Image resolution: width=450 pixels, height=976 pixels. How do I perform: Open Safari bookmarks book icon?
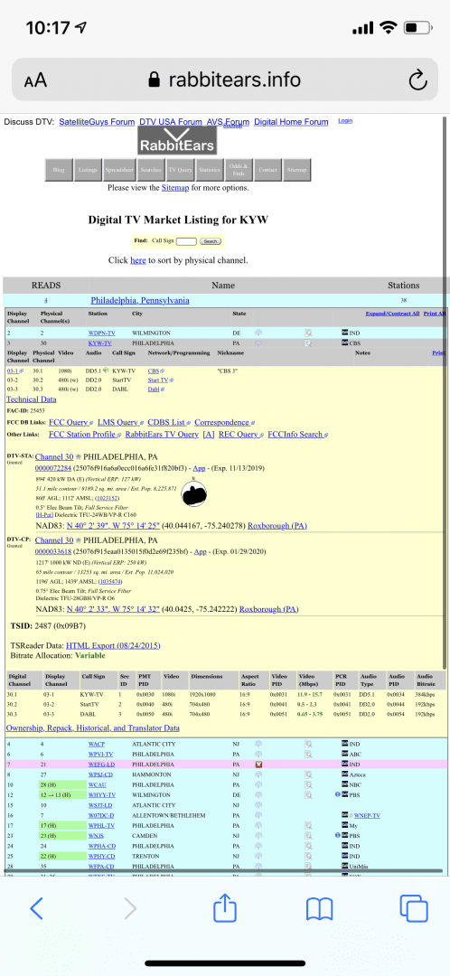[x=319, y=909]
